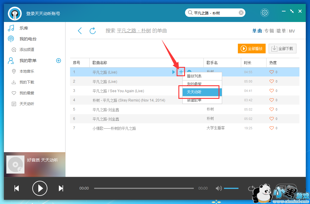310x204 pixels.
Task: Click plus add icon on row 1
Action: point(181,72)
